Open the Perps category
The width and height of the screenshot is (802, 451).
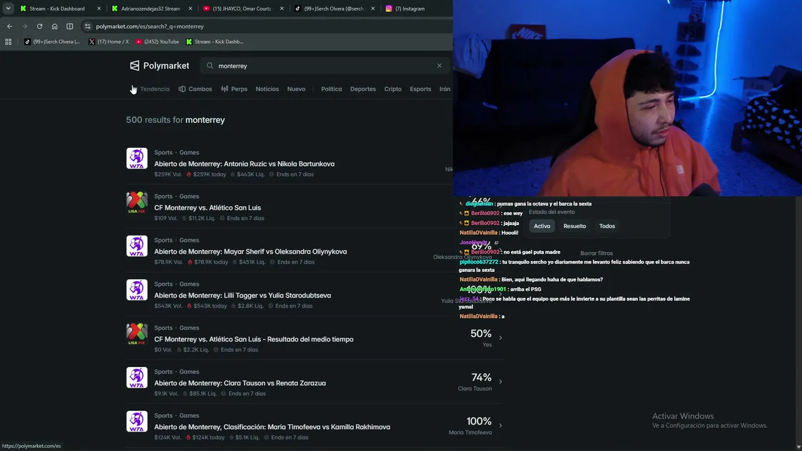pos(234,89)
